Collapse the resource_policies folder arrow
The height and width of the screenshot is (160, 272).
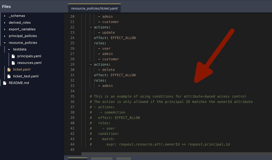click(x=5, y=43)
